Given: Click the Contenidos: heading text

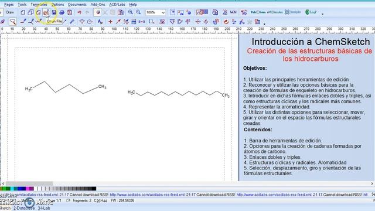Looking at the screenshot, I should (258, 130).
